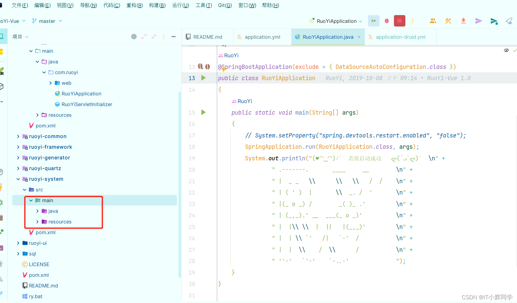Click the orange download update icon
Screen dimensions: 517x303
click(463, 21)
